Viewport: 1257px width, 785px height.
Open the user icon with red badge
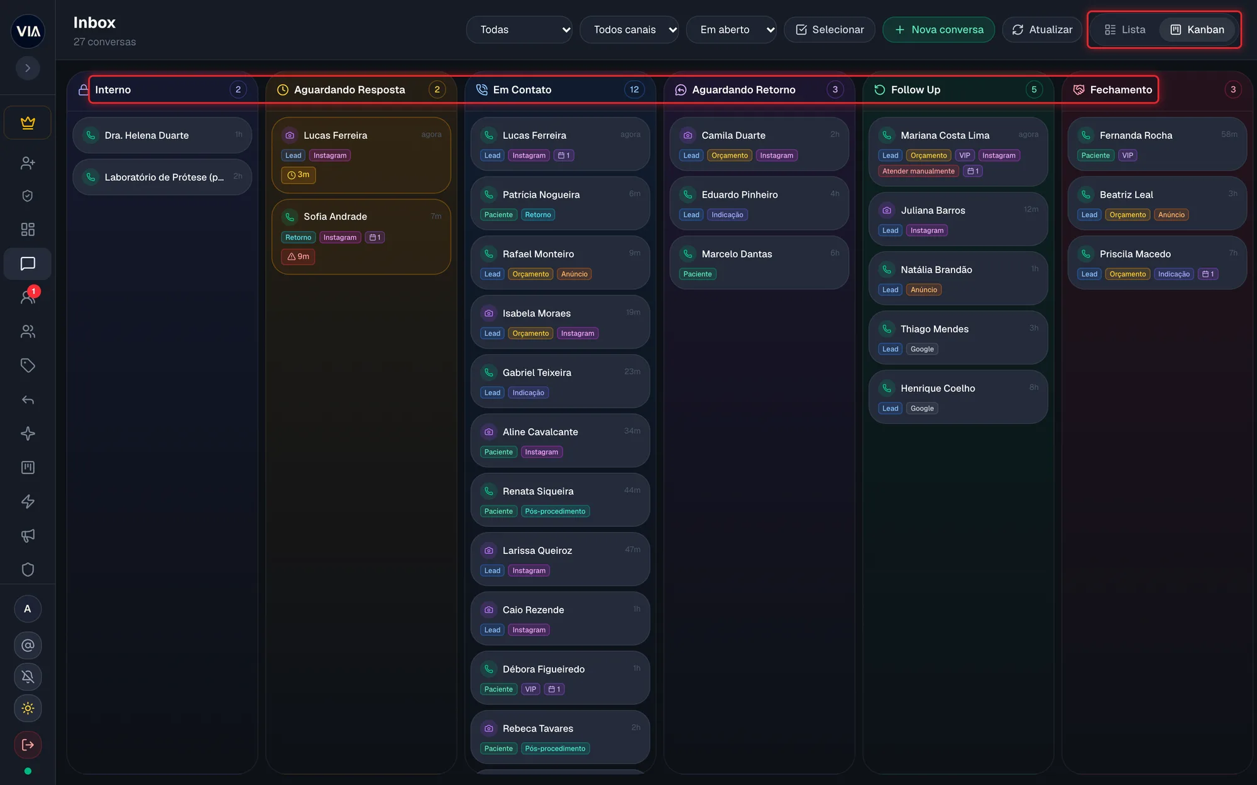[x=28, y=297]
